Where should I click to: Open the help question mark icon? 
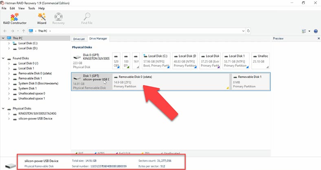[x=316, y=31]
